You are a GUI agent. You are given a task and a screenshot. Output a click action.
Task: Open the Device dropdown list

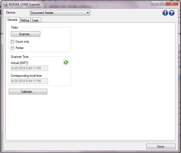[x=60, y=13]
